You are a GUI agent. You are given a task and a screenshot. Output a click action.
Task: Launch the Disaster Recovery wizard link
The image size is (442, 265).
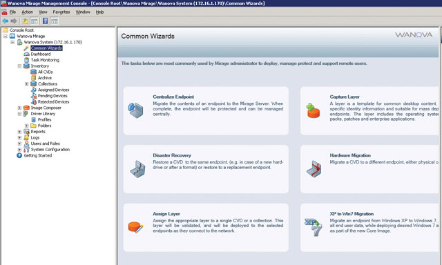point(172,155)
